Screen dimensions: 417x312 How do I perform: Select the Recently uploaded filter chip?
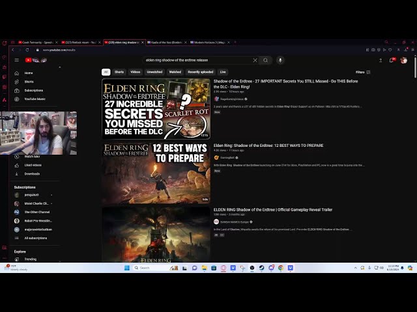point(201,72)
